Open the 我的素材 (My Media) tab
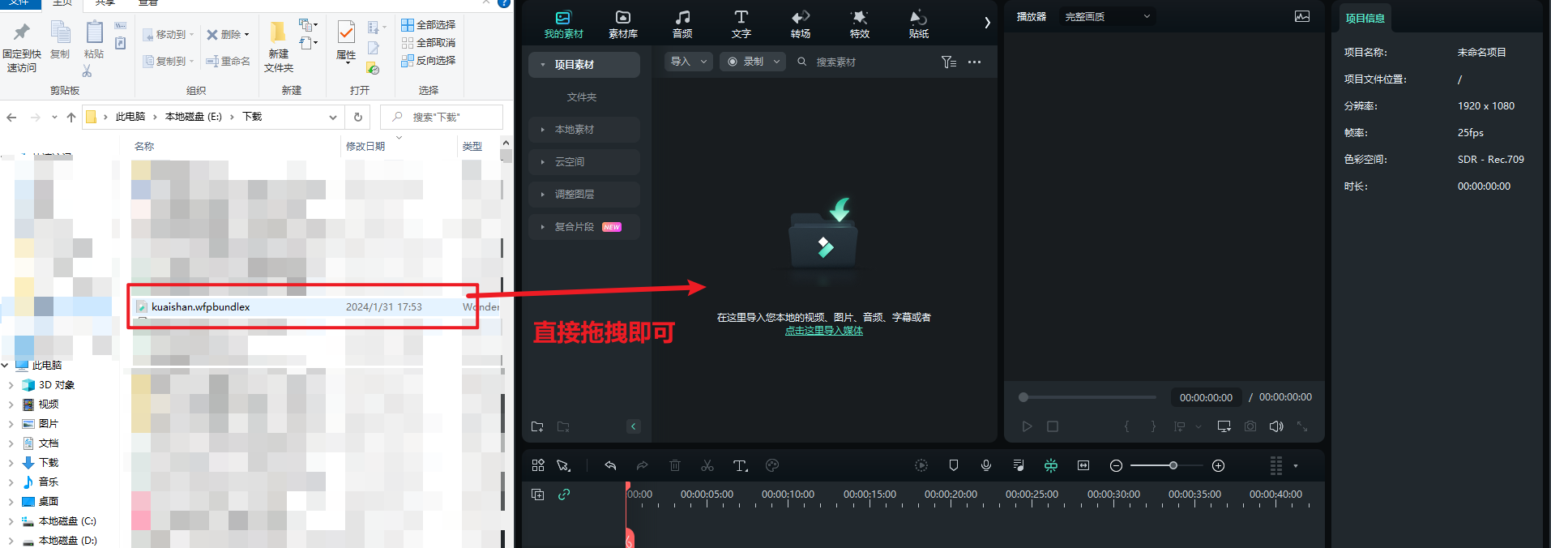Image resolution: width=1551 pixels, height=548 pixels. 563,24
